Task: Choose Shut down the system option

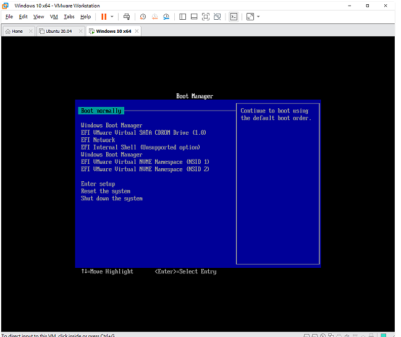Action: (112, 198)
